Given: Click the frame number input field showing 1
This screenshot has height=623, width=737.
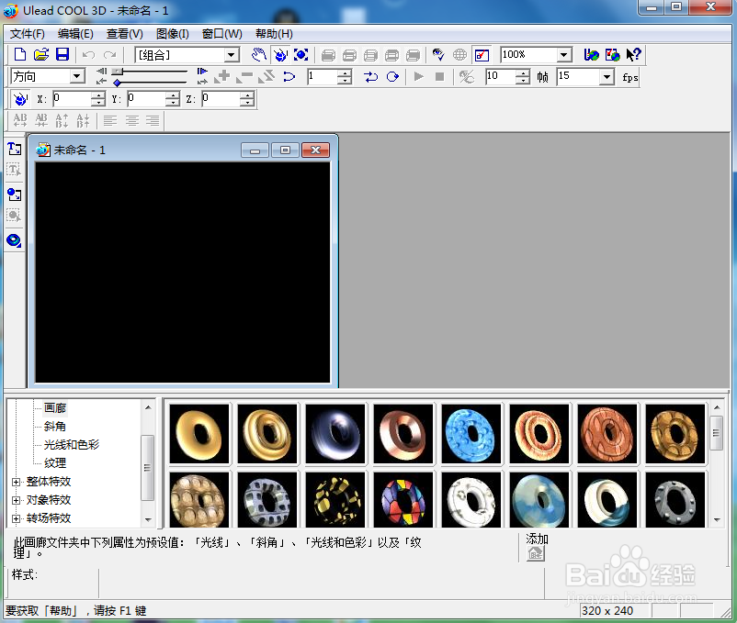Looking at the screenshot, I should pos(323,76).
